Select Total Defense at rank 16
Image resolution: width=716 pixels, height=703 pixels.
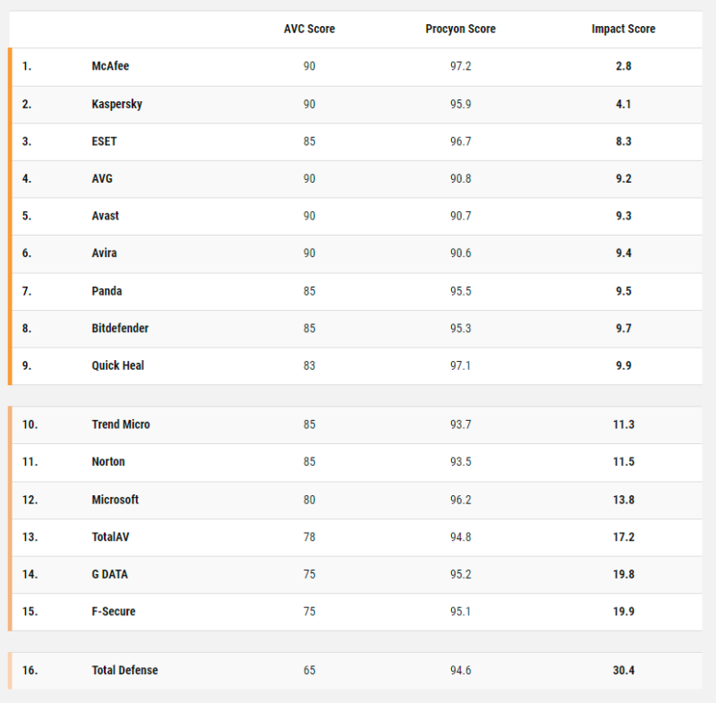point(124,671)
